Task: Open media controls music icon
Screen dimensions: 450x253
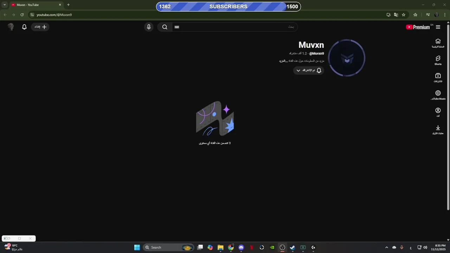Action: click(x=428, y=15)
